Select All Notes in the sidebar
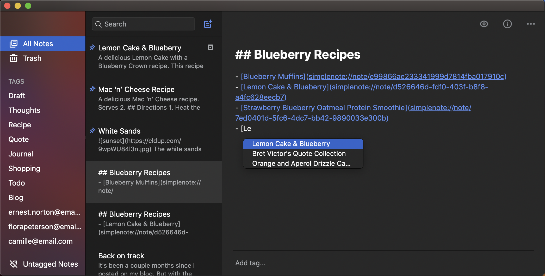This screenshot has height=276, width=545. pyautogui.click(x=38, y=44)
